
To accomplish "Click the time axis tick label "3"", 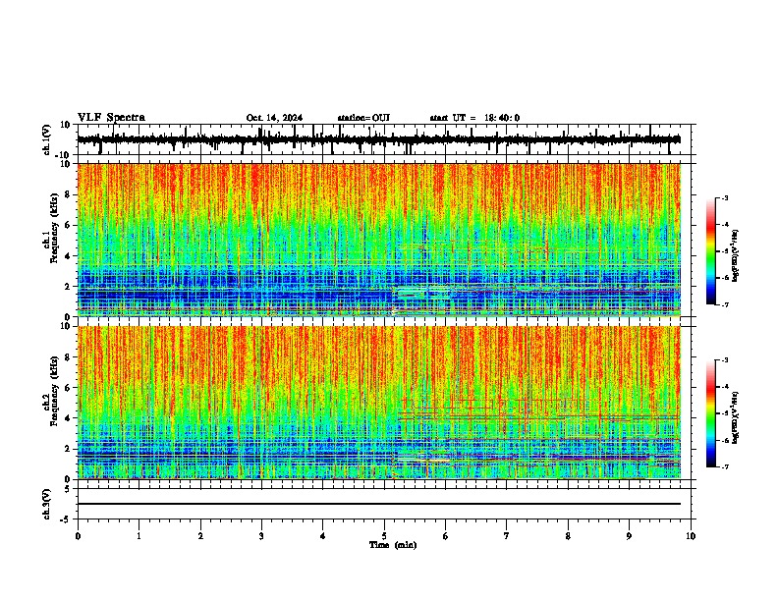I will coord(261,536).
